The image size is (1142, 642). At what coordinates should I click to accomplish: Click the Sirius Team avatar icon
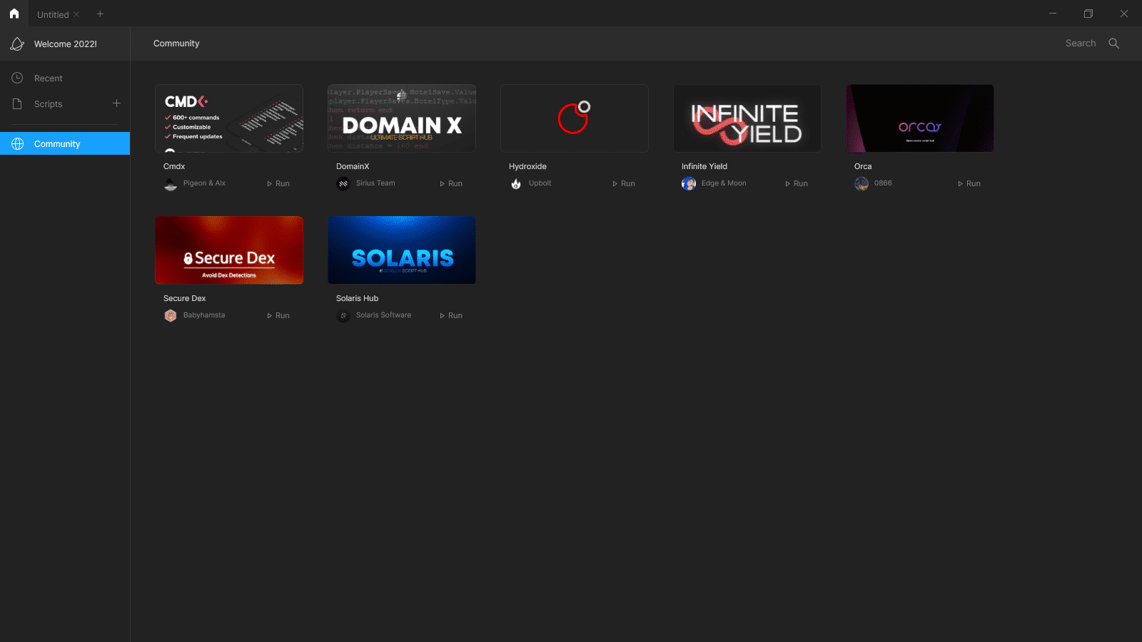(x=343, y=184)
